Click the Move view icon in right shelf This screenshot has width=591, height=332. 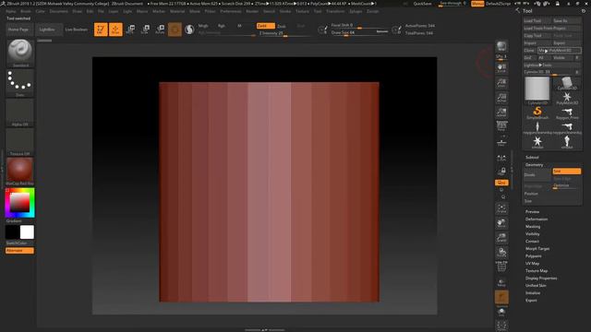(x=501, y=223)
